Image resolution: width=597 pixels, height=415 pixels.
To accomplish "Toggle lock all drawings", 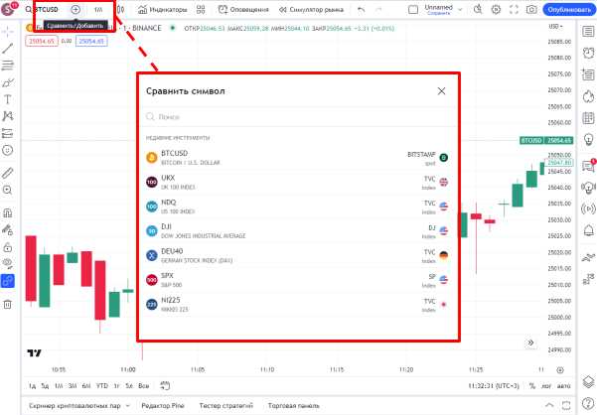I will pos(8,247).
